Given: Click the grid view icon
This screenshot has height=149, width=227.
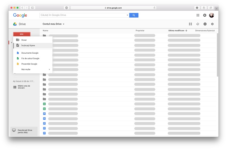Looking at the screenshot, I should tap(190, 24).
